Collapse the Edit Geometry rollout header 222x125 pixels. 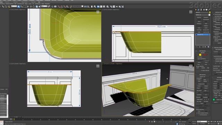(203, 75)
